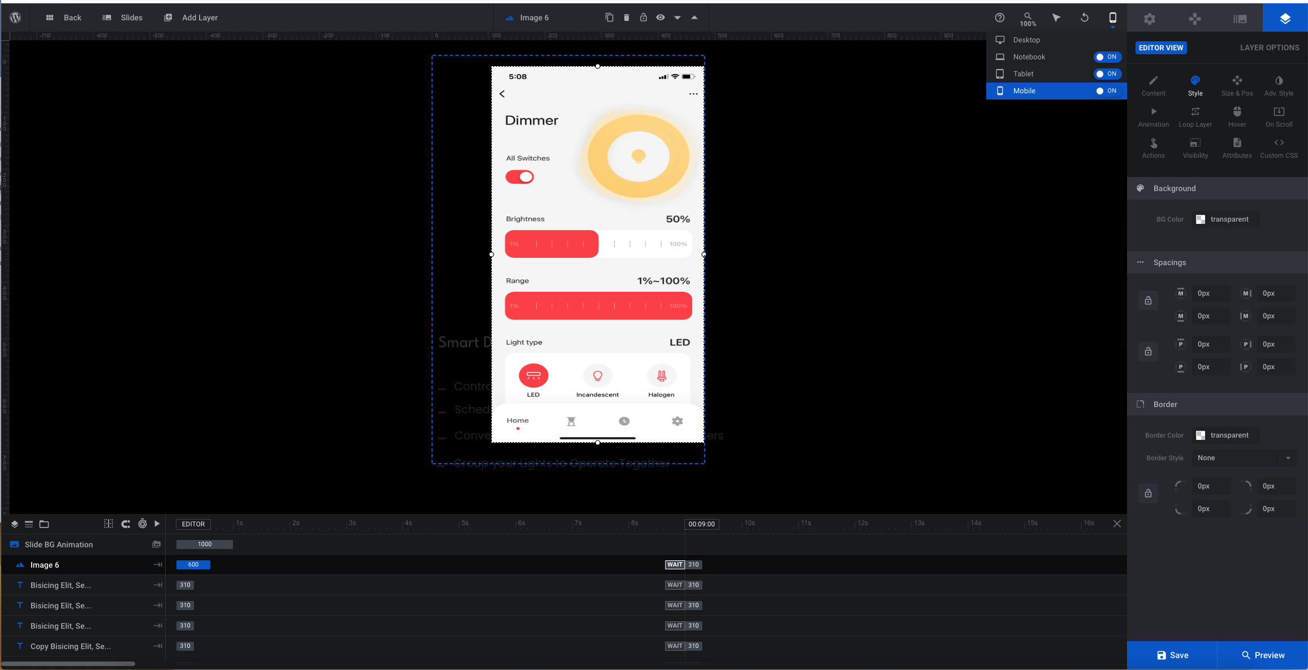Open the Border Style None dropdown
The height and width of the screenshot is (670, 1308).
[x=1244, y=459]
